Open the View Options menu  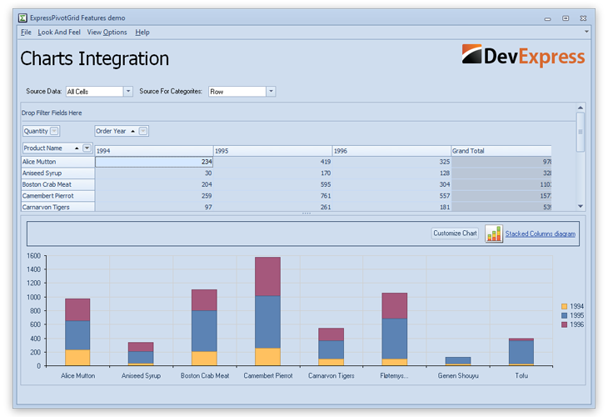click(x=107, y=33)
